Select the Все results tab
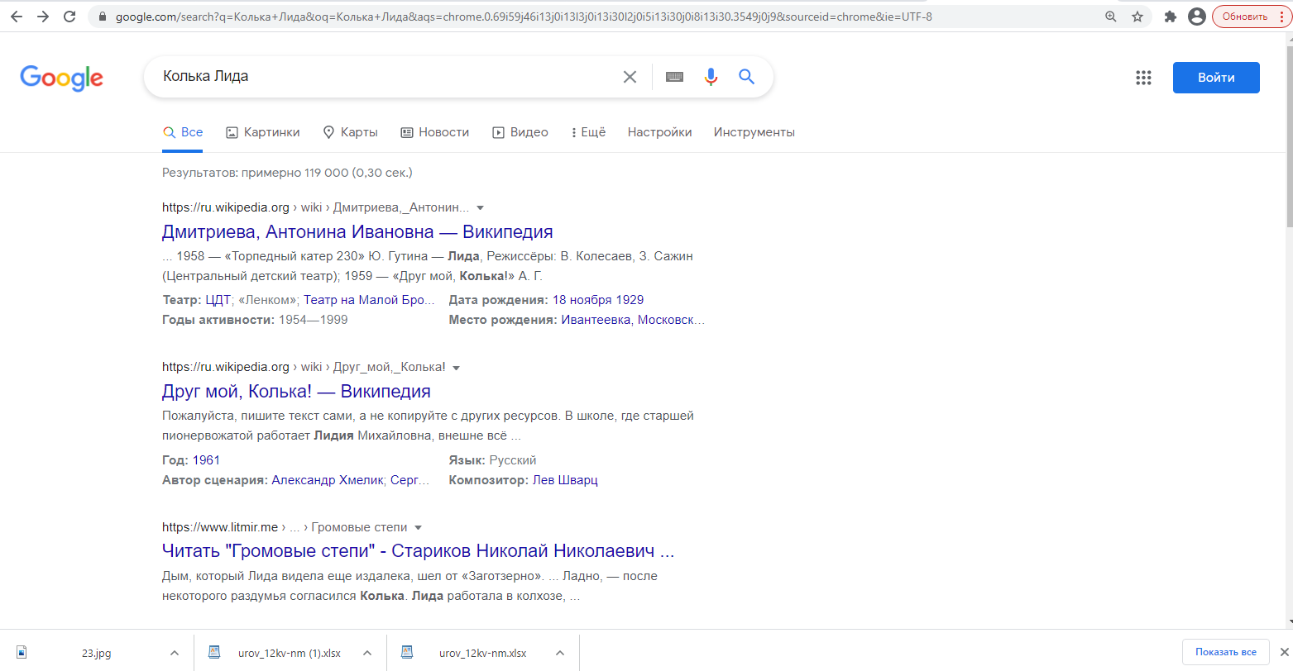 pyautogui.click(x=183, y=132)
